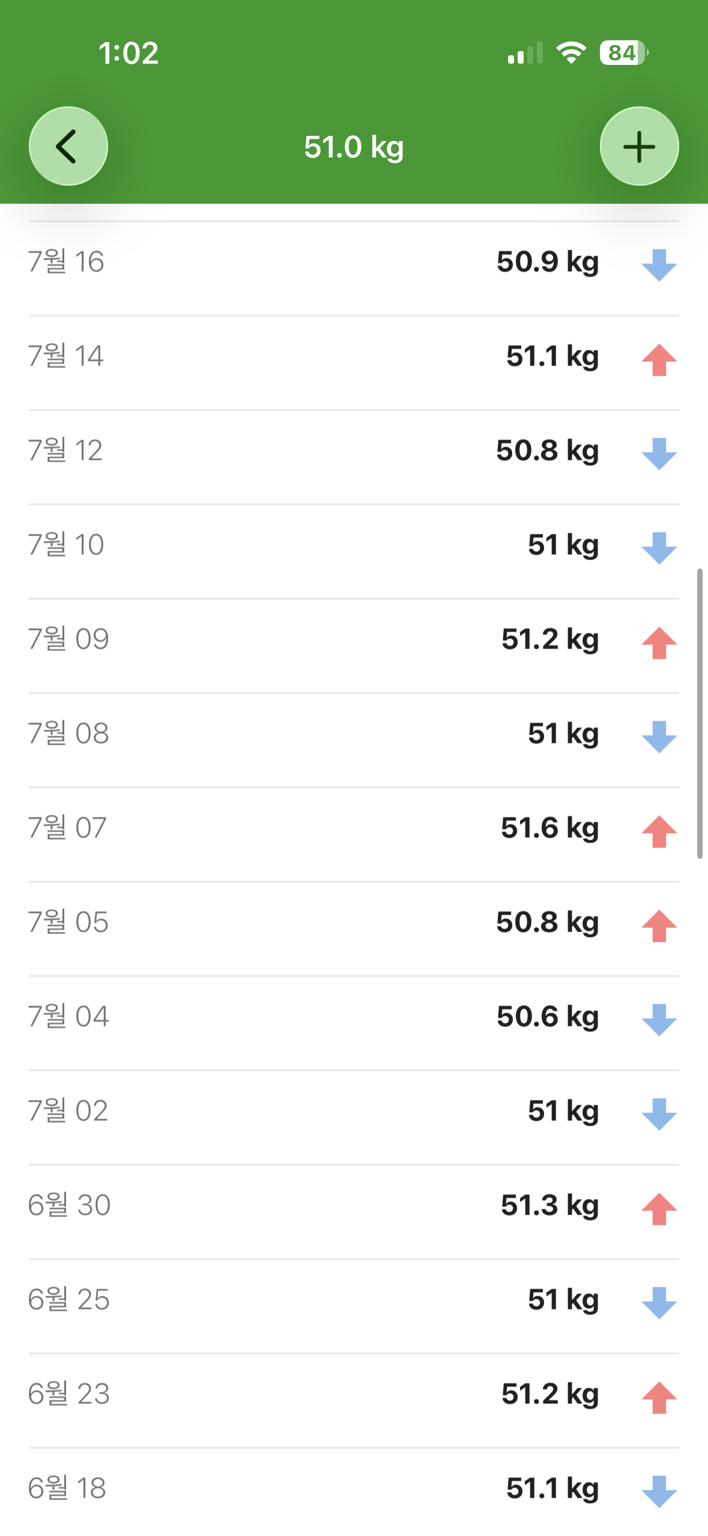Tap the red up arrow for 6월 30
The image size is (708, 1536).
click(x=659, y=1208)
